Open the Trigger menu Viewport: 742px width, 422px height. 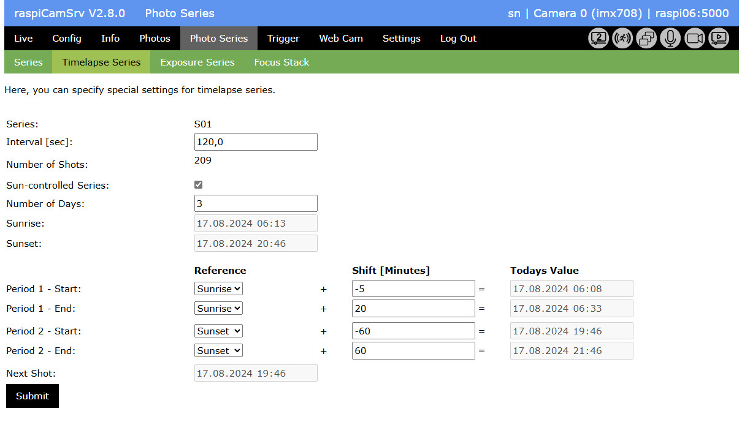(x=283, y=39)
